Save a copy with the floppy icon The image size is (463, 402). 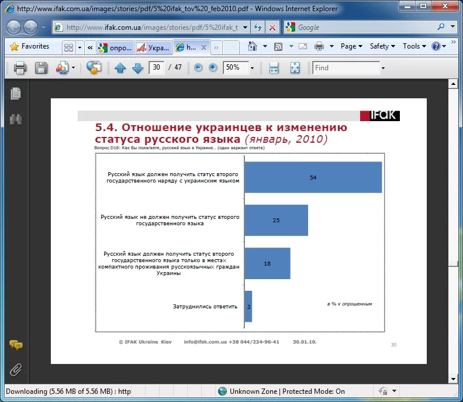42,68
